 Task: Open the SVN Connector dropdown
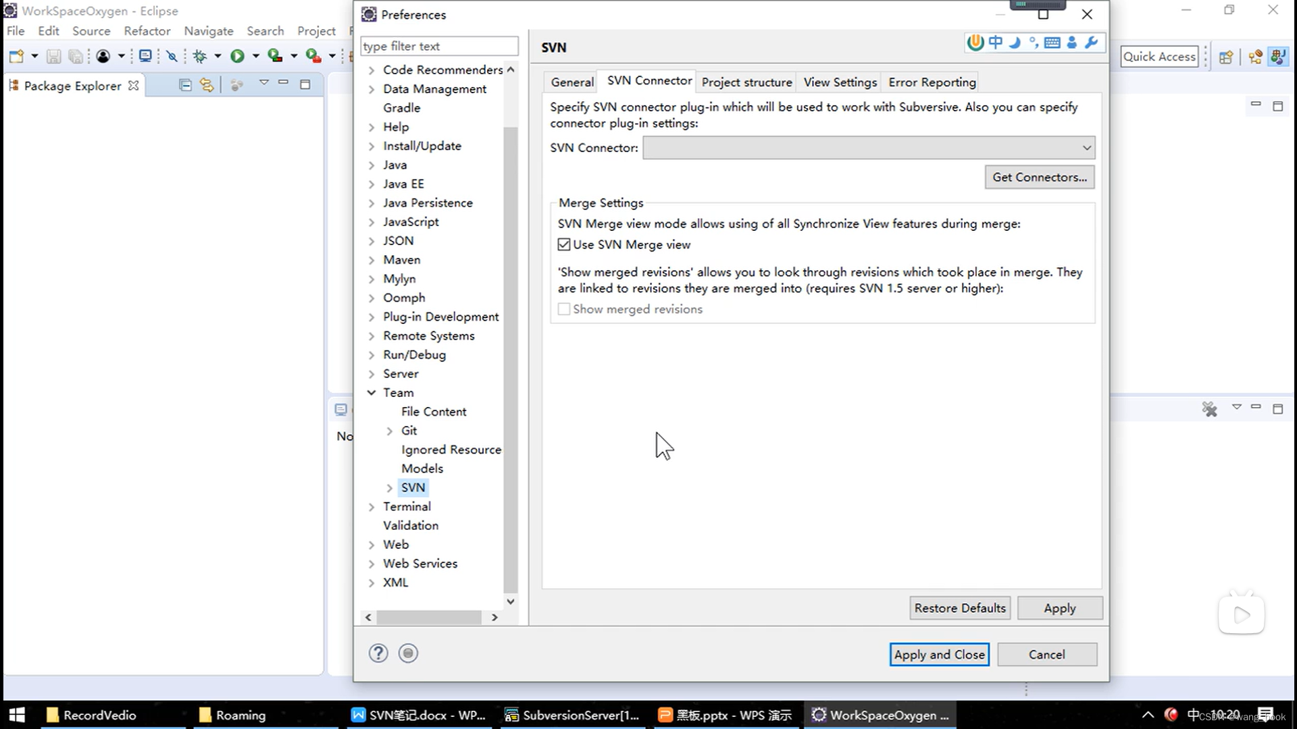[869, 148]
